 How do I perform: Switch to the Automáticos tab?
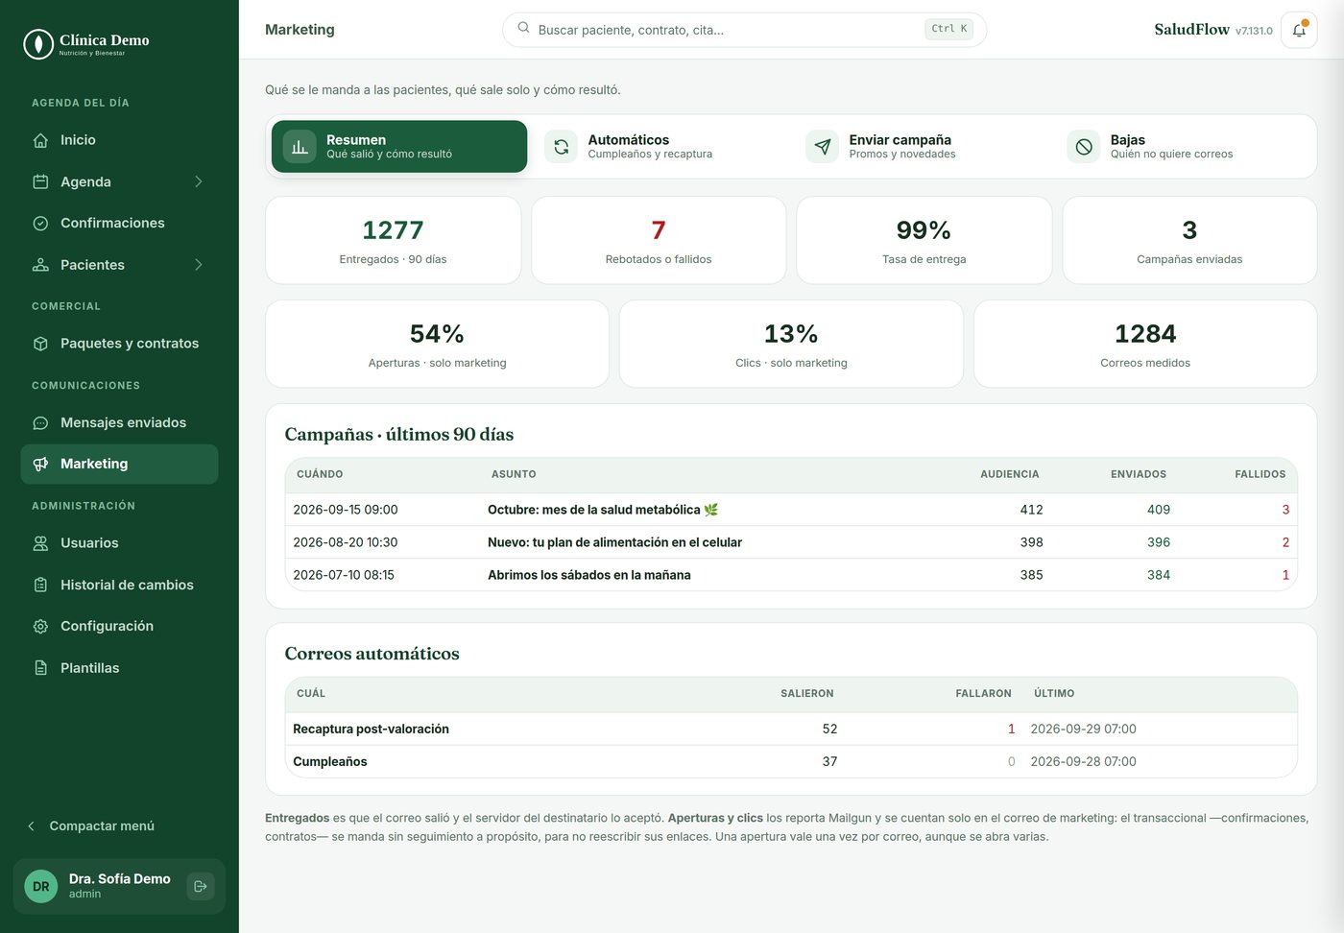[660, 147]
